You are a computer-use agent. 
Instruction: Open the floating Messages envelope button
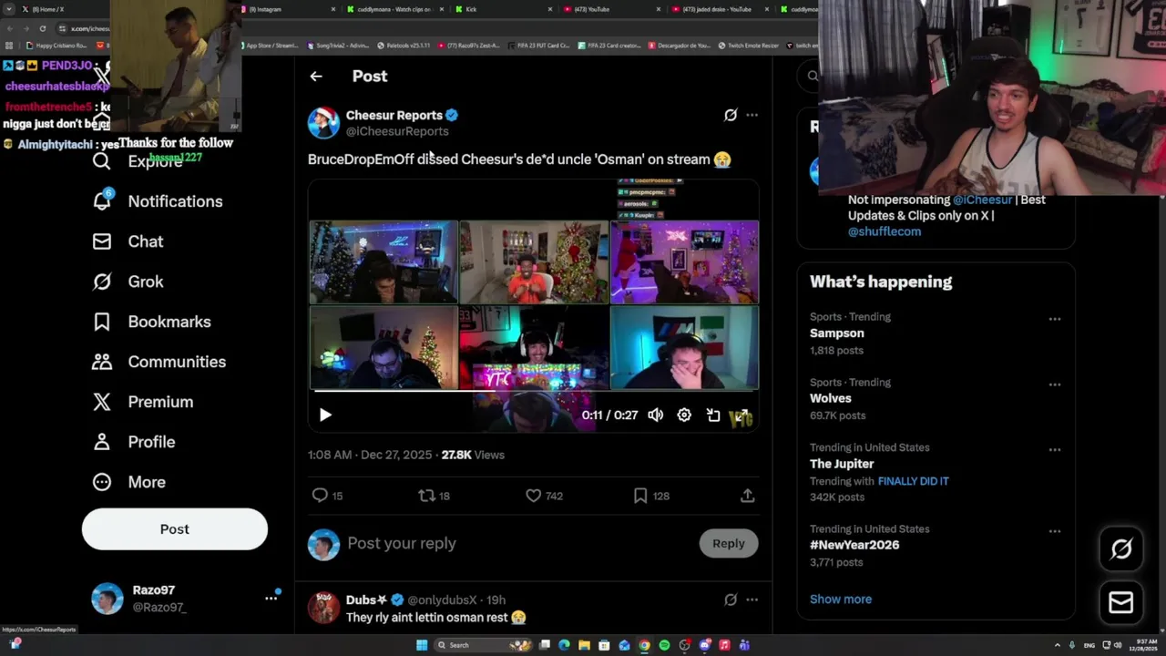click(x=1121, y=602)
